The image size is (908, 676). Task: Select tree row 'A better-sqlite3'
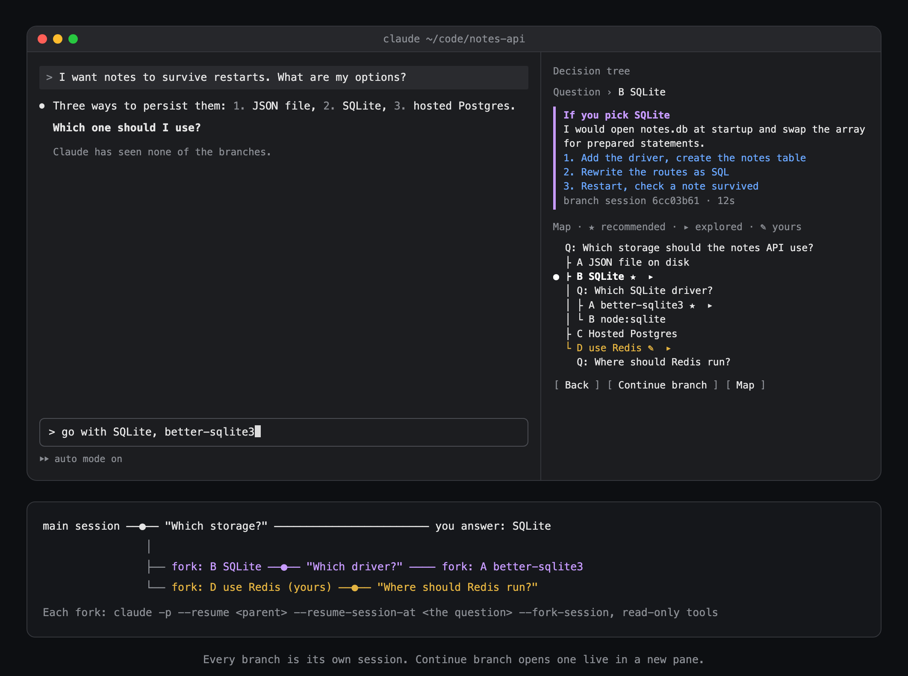(x=636, y=305)
